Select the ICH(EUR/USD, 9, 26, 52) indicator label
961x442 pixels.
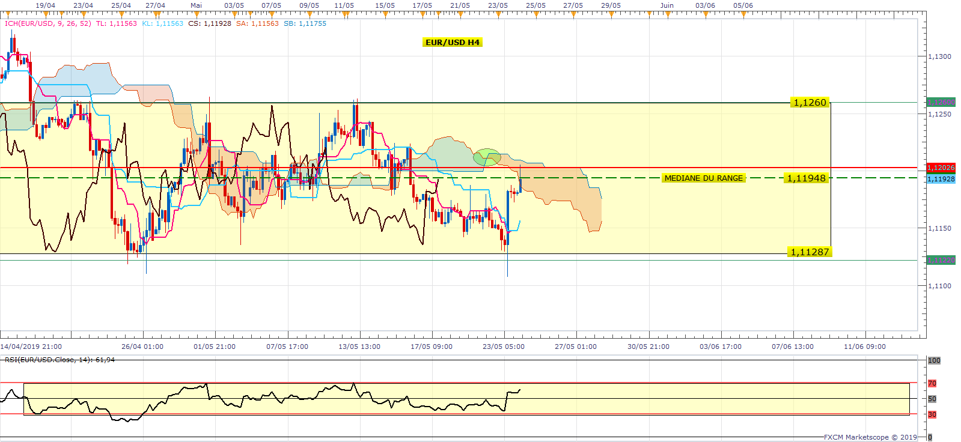point(48,23)
